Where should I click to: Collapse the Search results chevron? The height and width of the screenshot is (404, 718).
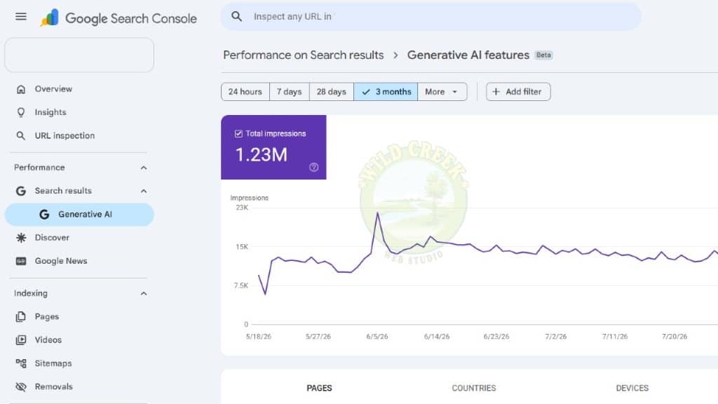pos(144,191)
